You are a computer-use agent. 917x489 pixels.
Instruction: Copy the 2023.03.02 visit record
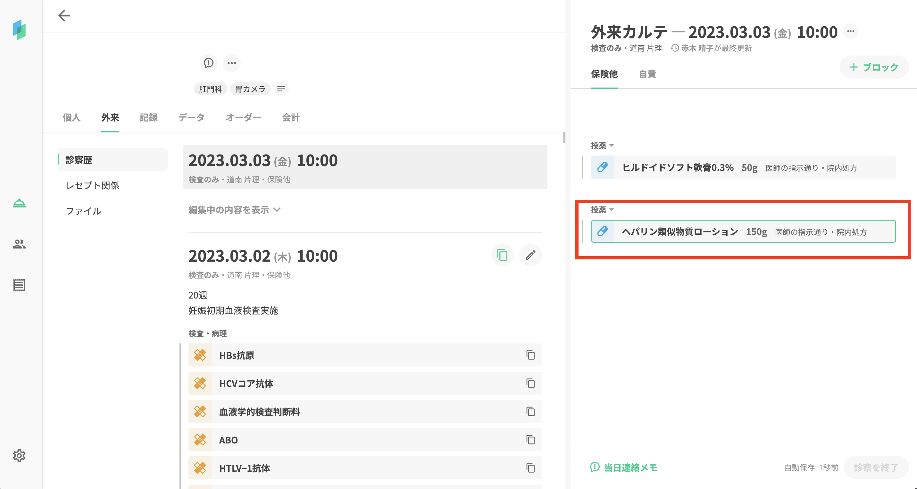502,255
